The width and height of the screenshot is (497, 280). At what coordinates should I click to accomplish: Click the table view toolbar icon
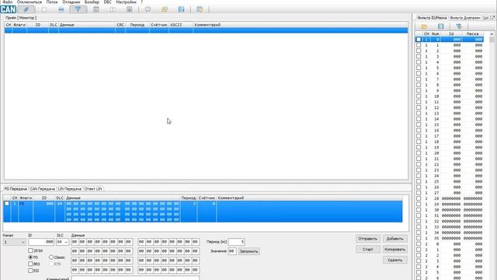96,9
